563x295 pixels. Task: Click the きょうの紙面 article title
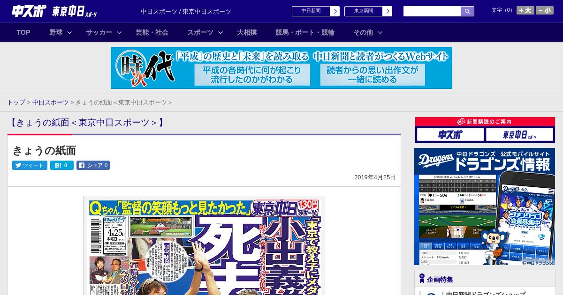pos(44,150)
